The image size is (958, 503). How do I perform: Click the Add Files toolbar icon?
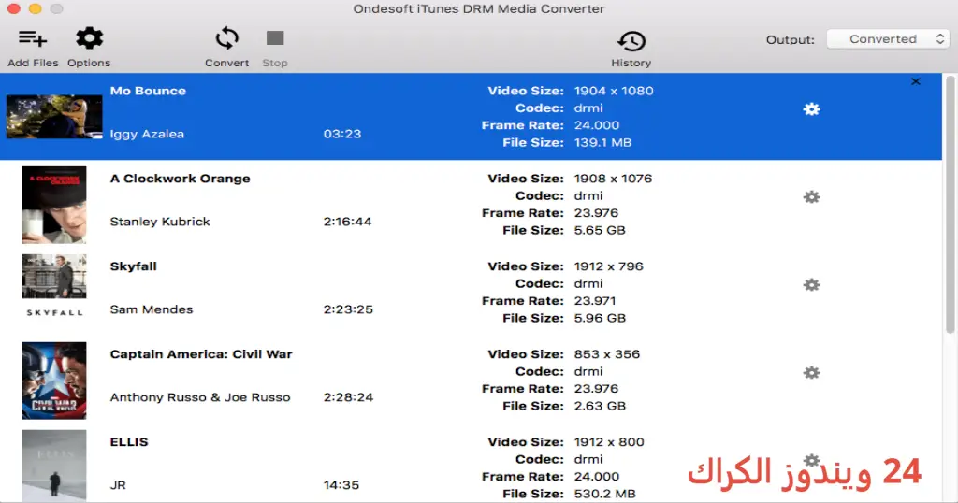33,39
